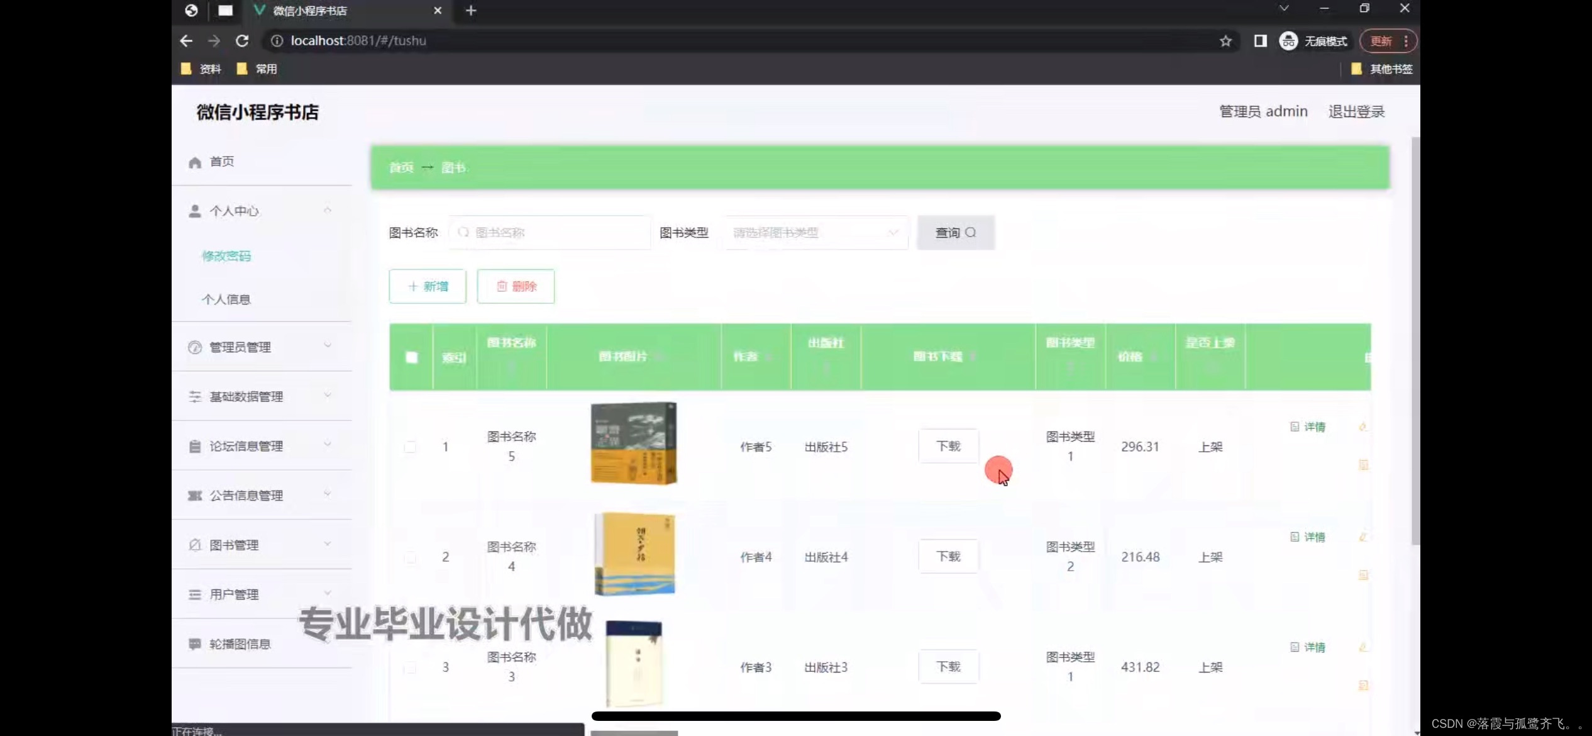
Task: Go back using the browser back arrow
Action: pos(186,41)
